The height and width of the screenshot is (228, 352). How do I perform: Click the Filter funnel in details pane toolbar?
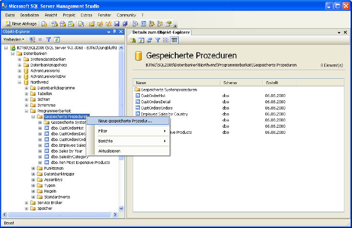(x=158, y=40)
